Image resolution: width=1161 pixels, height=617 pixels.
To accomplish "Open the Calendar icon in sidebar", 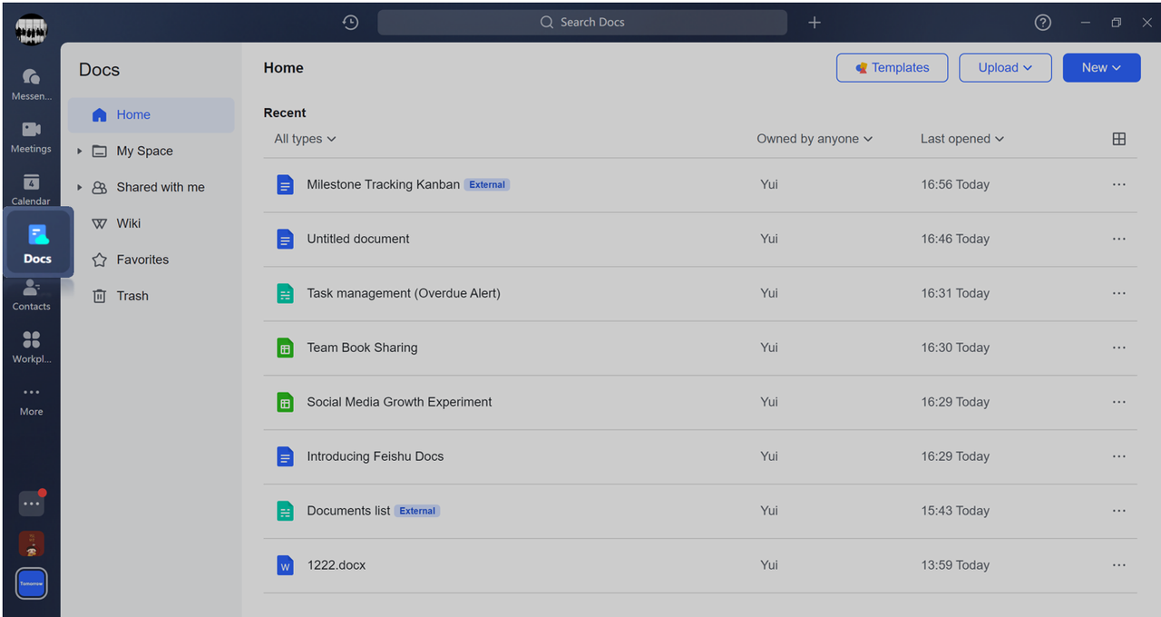I will coord(31,182).
